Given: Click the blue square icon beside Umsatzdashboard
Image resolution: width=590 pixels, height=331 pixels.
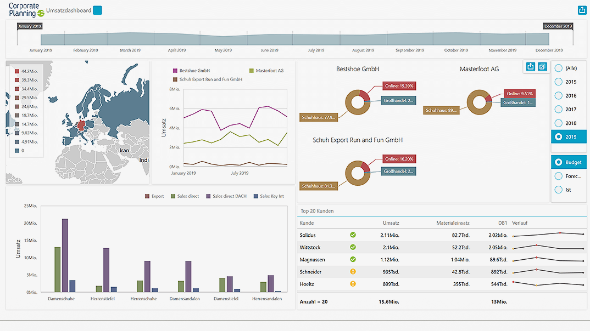Looking at the screenshot, I should (x=97, y=10).
